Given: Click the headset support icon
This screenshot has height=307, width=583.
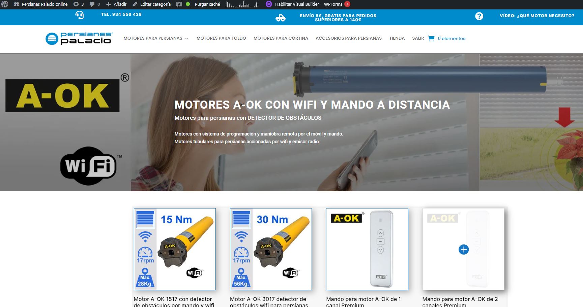Looking at the screenshot, I should (80, 15).
